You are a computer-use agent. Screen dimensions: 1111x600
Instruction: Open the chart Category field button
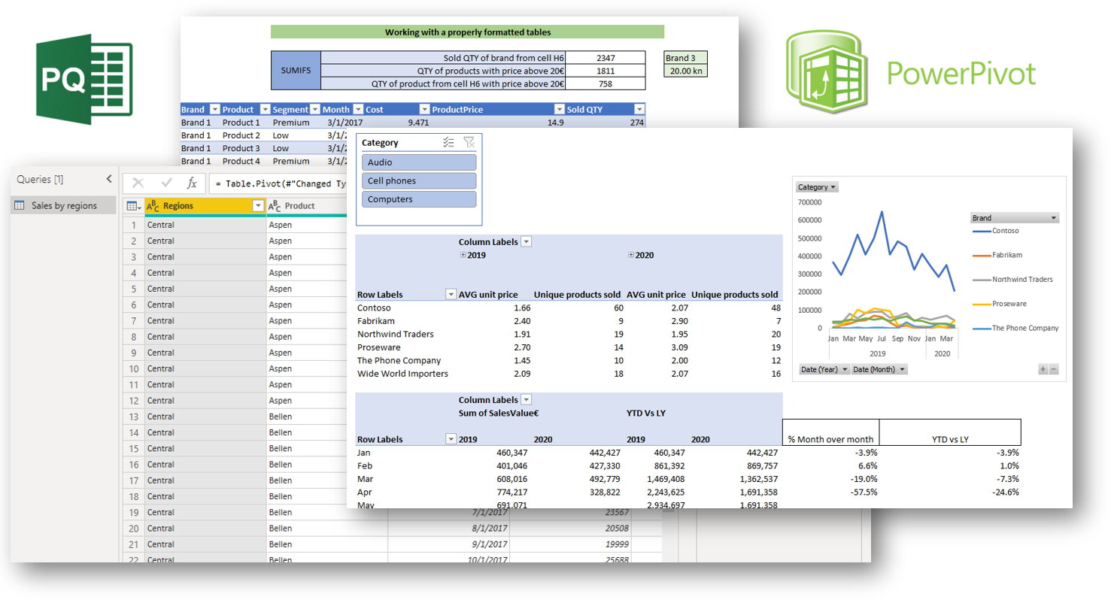click(x=817, y=187)
